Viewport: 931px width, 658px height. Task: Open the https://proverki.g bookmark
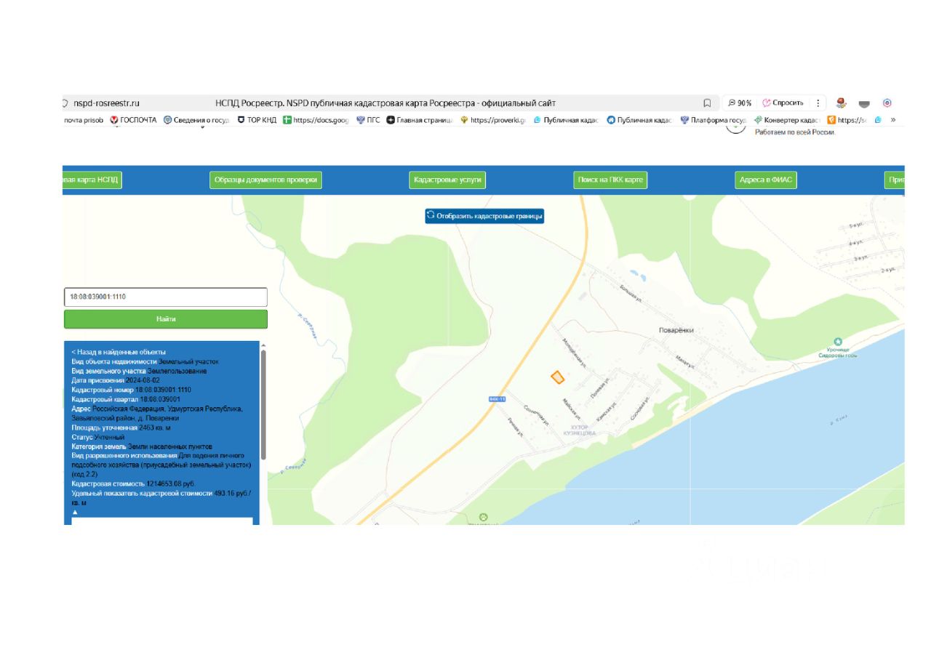(492, 120)
